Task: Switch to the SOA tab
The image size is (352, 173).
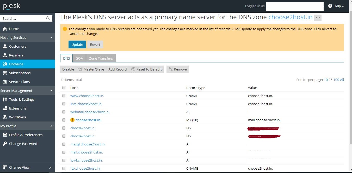Action: point(79,58)
